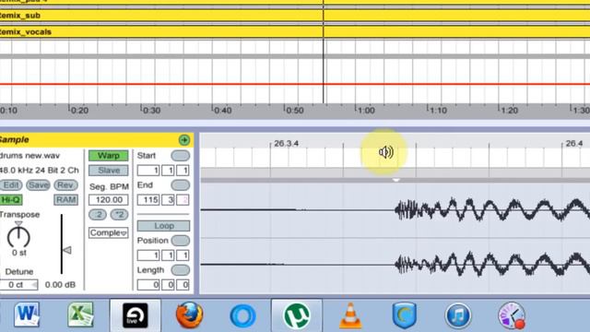
Task: Toggle RAM mode for sample
Action: 65,200
